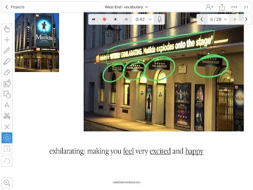The image size is (253, 190).
Task: Start recording with the red record button
Action: point(104,20)
